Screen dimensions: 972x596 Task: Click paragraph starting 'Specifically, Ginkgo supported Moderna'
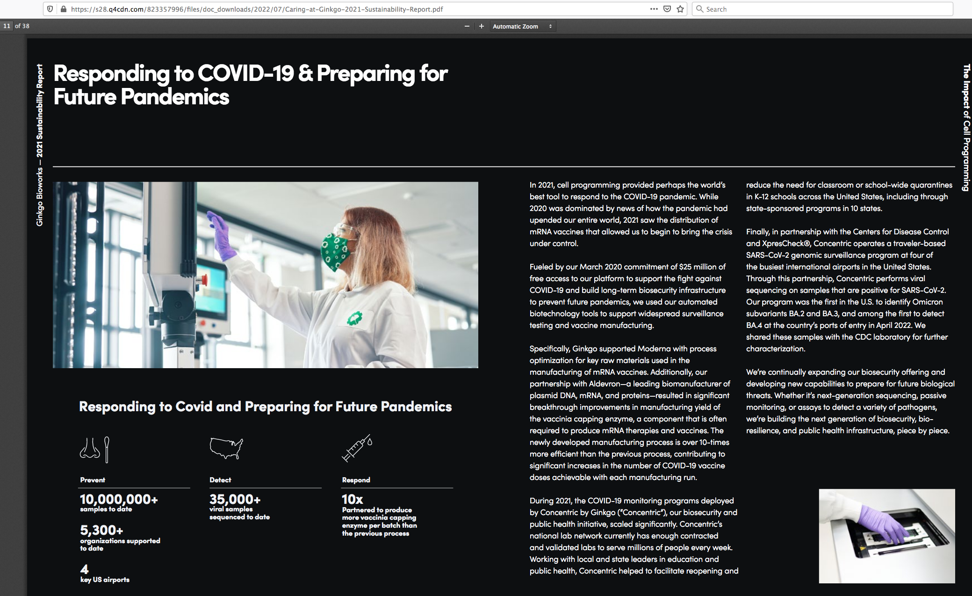630,413
